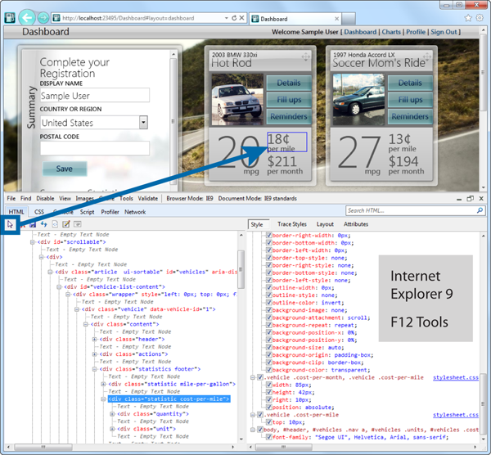The width and height of the screenshot is (491, 455).
Task: Click the Hot Rod BMW car photo
Action: point(237,100)
